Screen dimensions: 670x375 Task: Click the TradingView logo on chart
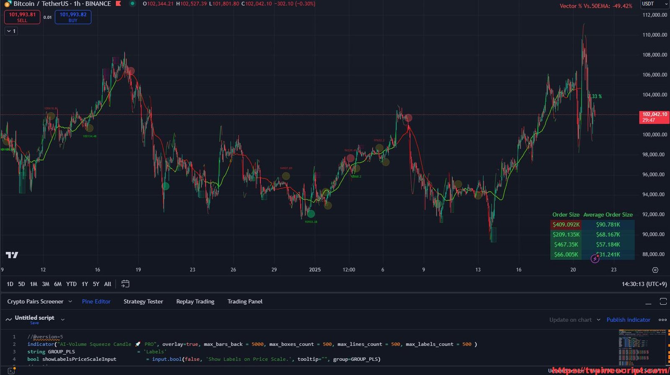(12, 255)
